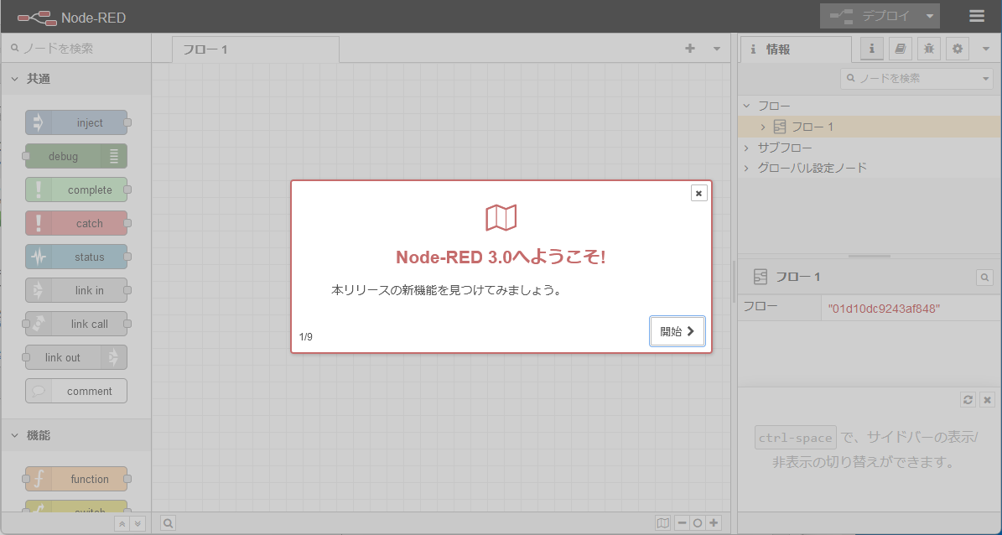Image resolution: width=1002 pixels, height=535 pixels.
Task: Click the デプロイ deploy button
Action: pyautogui.click(x=870, y=16)
